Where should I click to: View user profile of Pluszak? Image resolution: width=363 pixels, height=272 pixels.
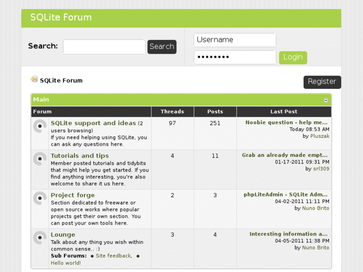pos(320,136)
